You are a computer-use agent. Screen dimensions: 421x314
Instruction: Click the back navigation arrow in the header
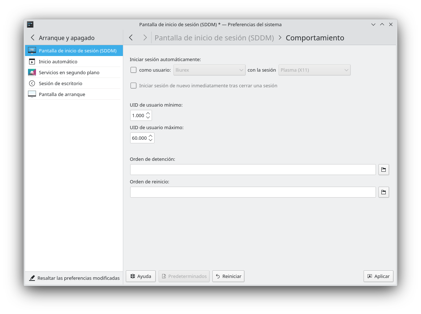coord(131,37)
